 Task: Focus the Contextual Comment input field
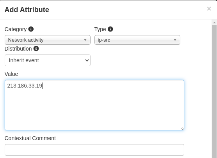[94, 150]
